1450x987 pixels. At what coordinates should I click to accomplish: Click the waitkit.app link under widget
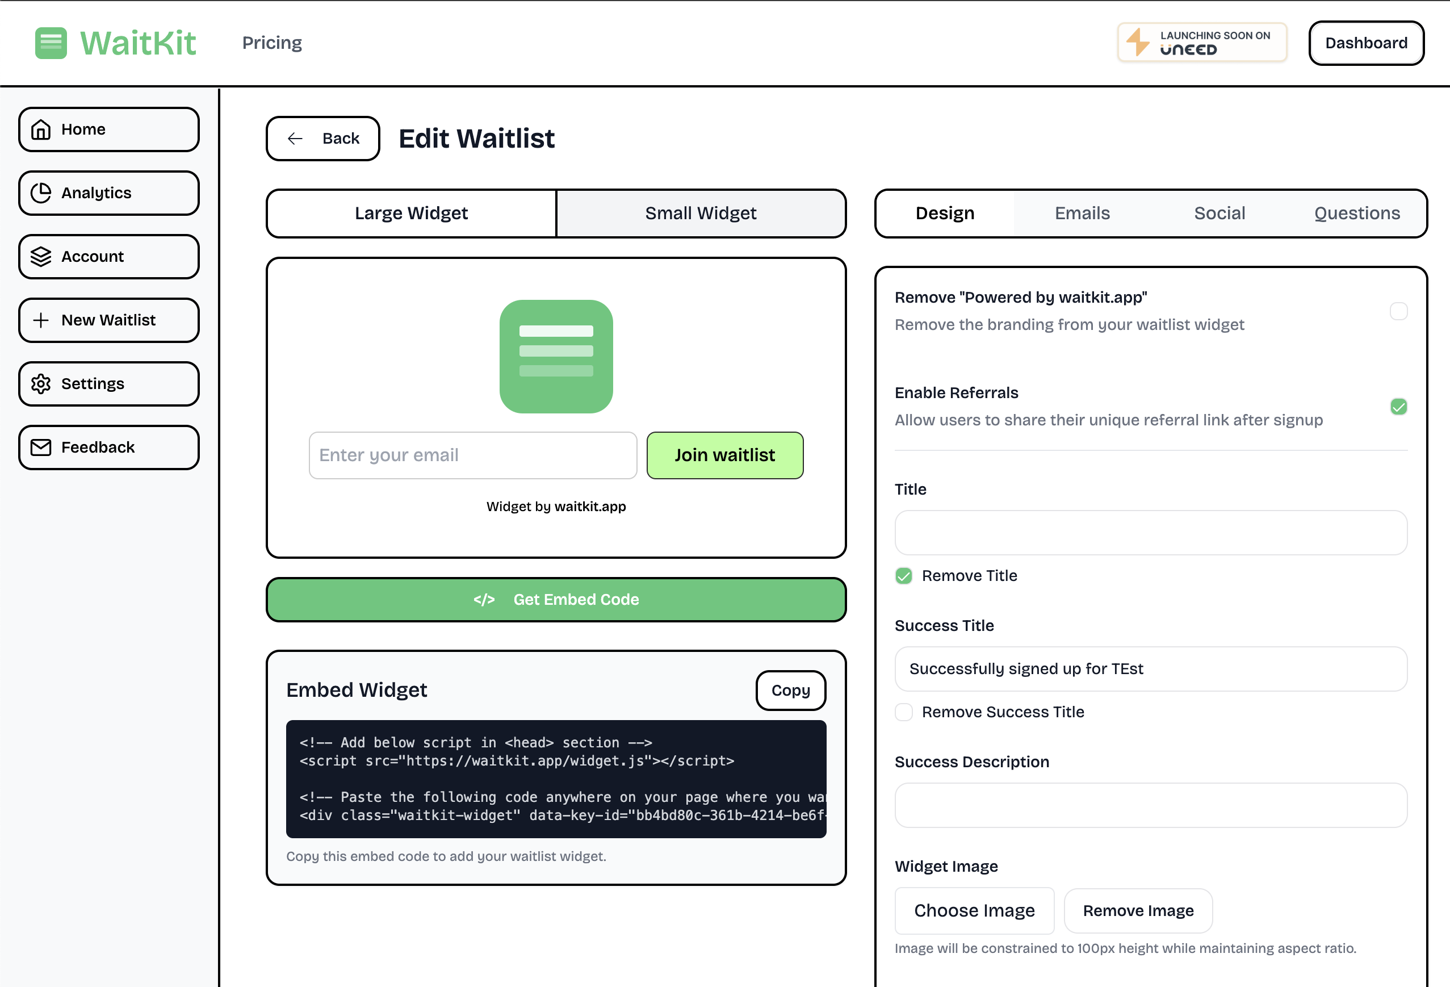[x=590, y=507]
